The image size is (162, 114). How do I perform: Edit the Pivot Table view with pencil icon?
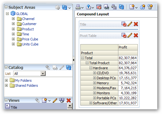(130, 35)
